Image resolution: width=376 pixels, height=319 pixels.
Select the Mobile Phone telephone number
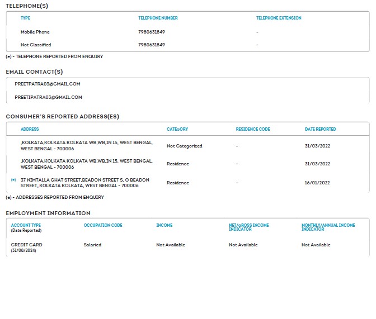pos(152,32)
